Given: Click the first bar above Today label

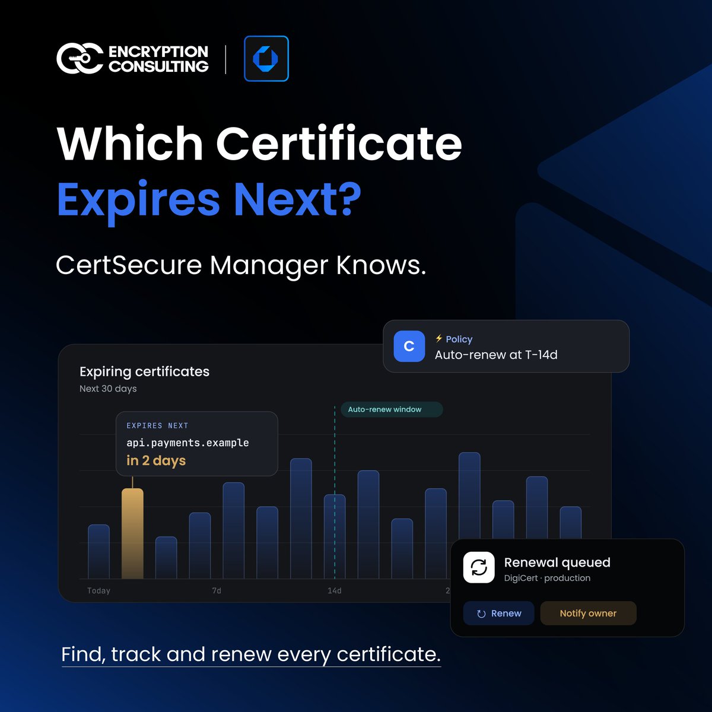Looking at the screenshot, I should [98, 551].
